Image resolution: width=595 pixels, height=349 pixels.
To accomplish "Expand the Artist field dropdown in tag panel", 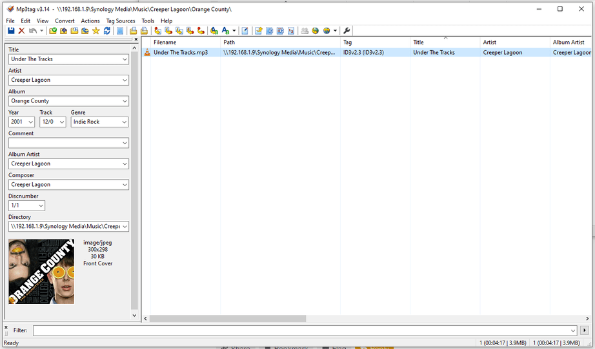I will click(x=125, y=80).
